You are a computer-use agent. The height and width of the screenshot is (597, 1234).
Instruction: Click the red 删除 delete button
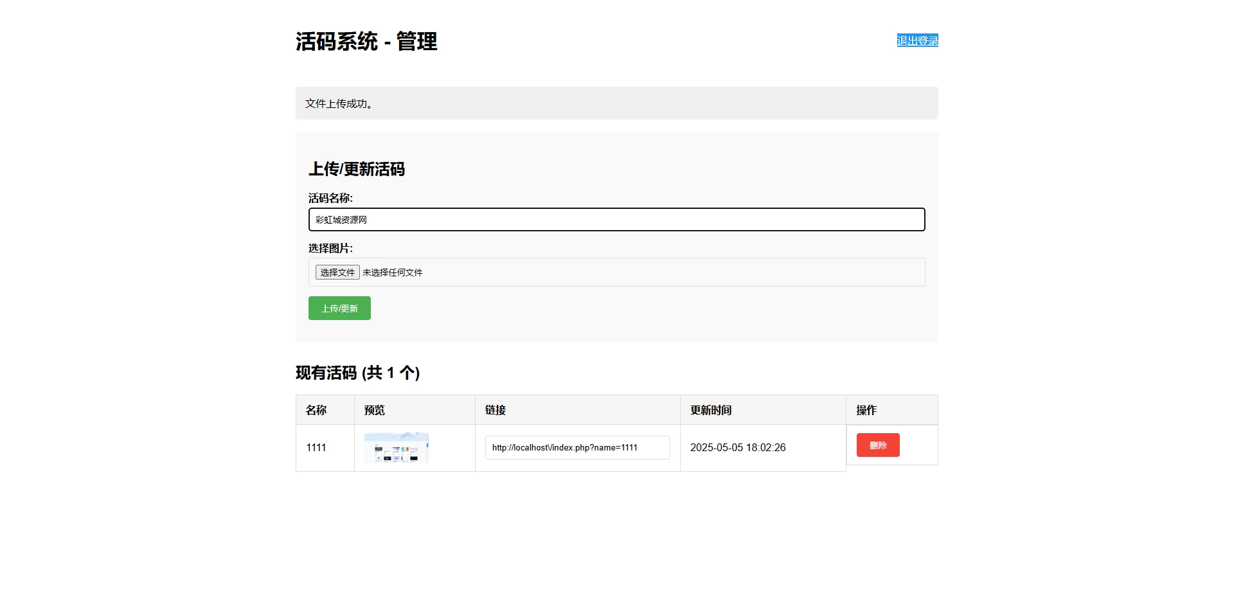click(x=877, y=445)
